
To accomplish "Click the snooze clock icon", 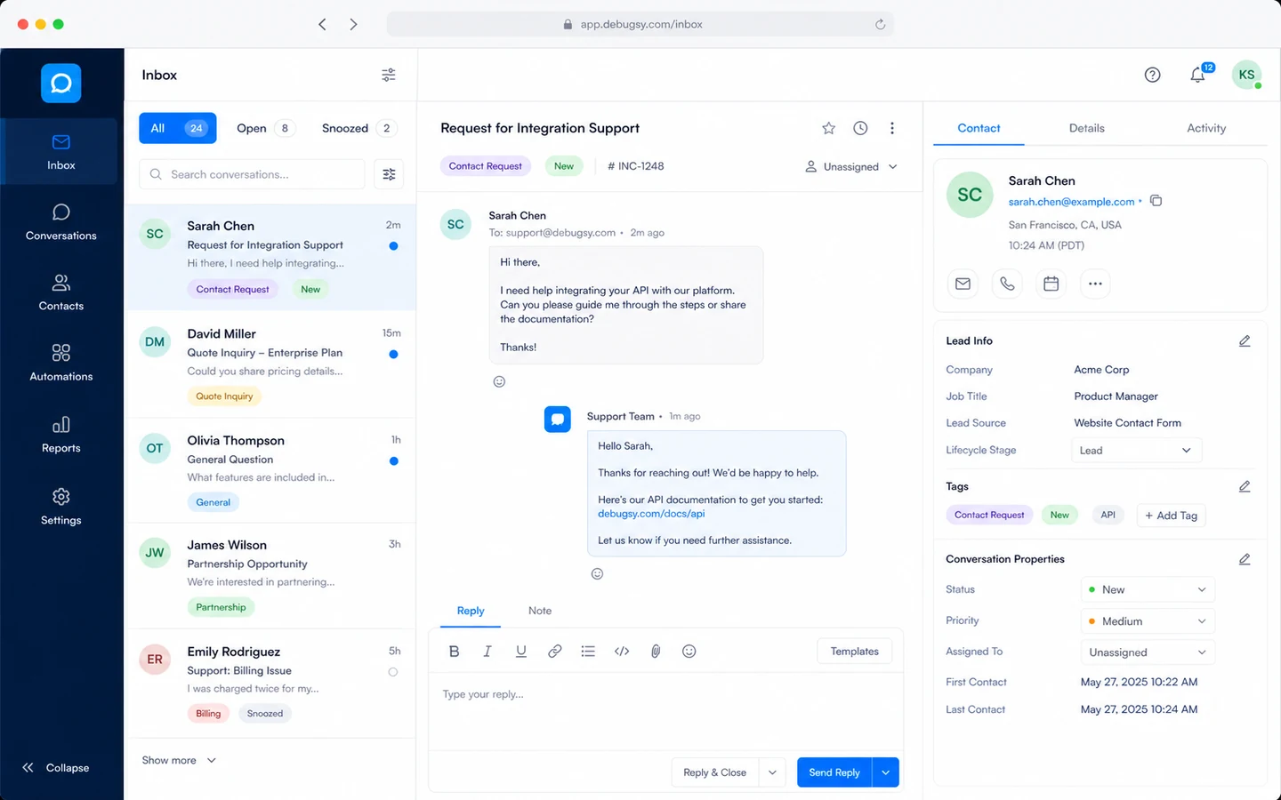I will point(860,128).
